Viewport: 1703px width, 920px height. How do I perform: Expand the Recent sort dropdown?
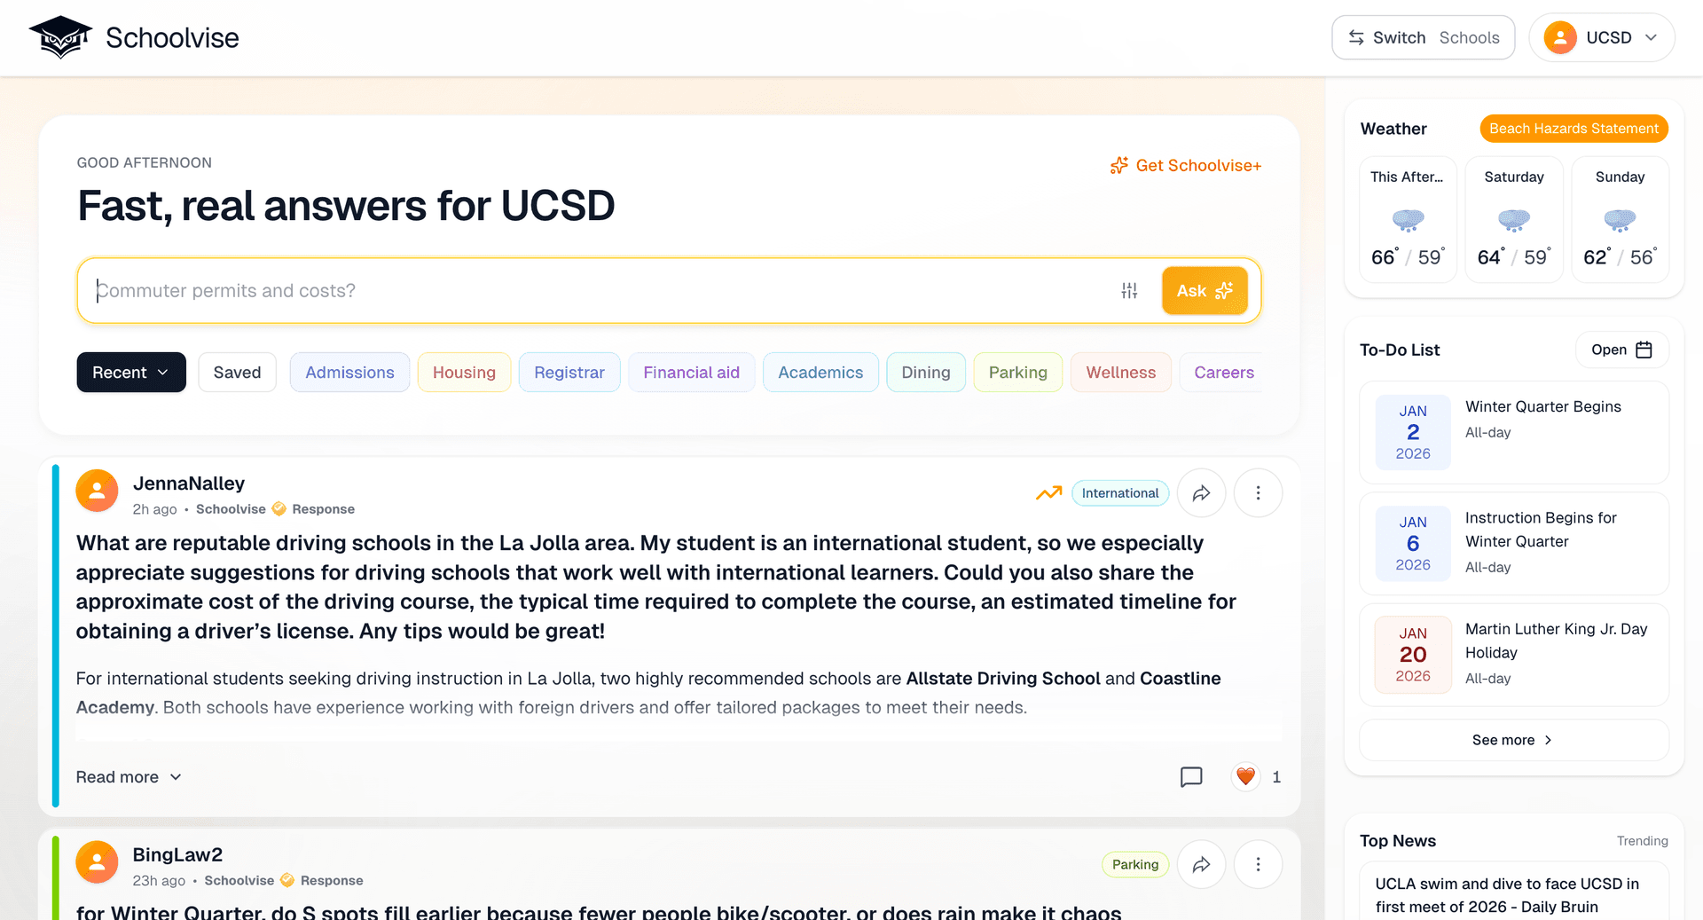click(x=131, y=373)
